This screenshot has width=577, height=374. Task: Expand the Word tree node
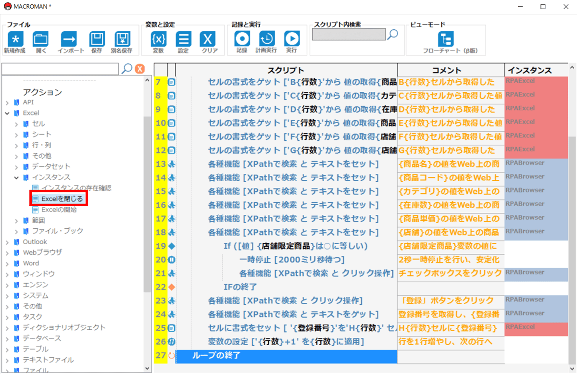click(x=7, y=263)
